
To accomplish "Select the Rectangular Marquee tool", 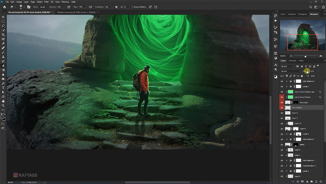I will [x=3, y=21].
